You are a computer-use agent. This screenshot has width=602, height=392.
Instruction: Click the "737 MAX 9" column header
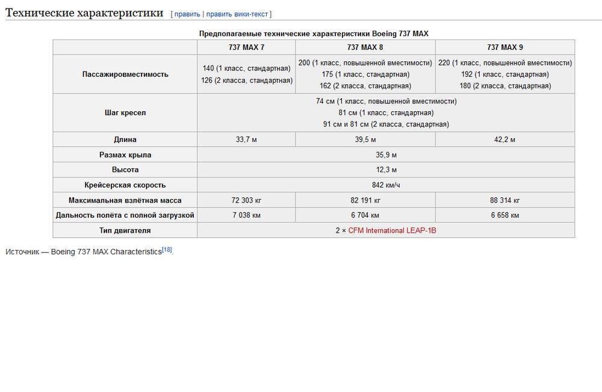click(505, 47)
